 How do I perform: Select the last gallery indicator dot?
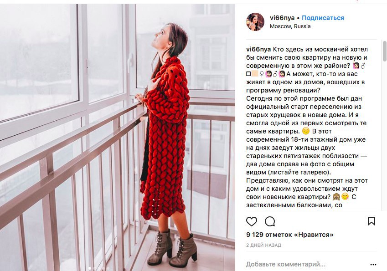point(108,268)
